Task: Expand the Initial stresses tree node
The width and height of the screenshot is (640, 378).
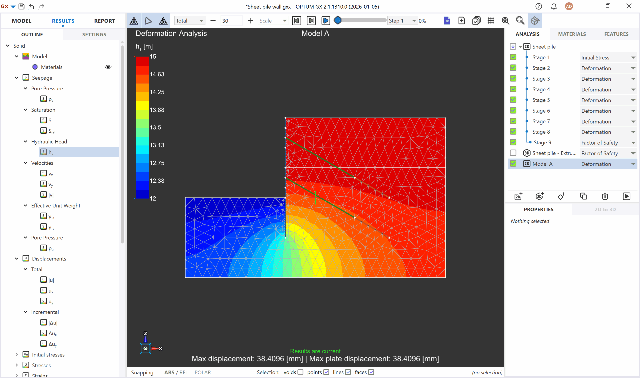Action: (17, 354)
